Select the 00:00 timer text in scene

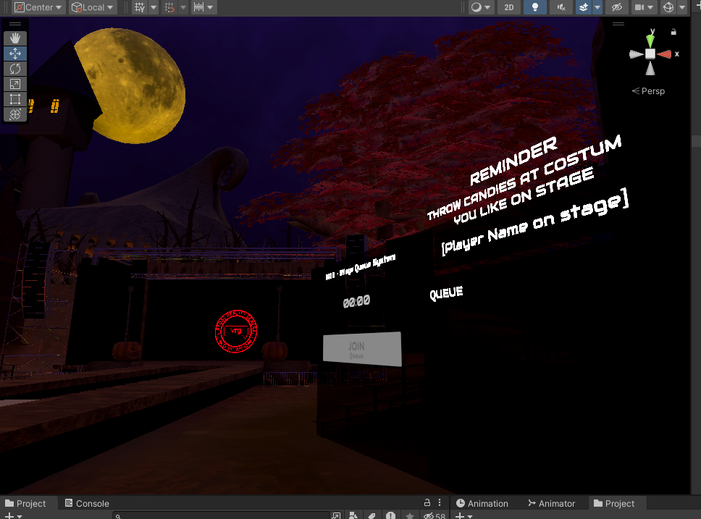356,302
